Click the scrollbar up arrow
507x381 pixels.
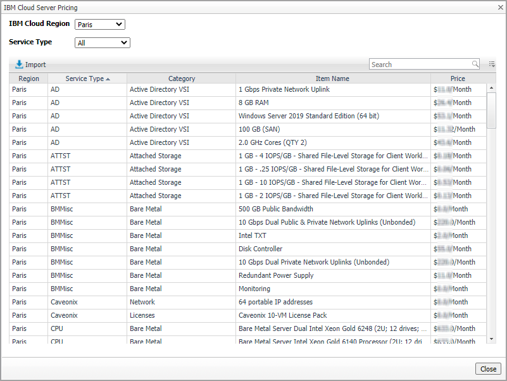click(x=491, y=87)
